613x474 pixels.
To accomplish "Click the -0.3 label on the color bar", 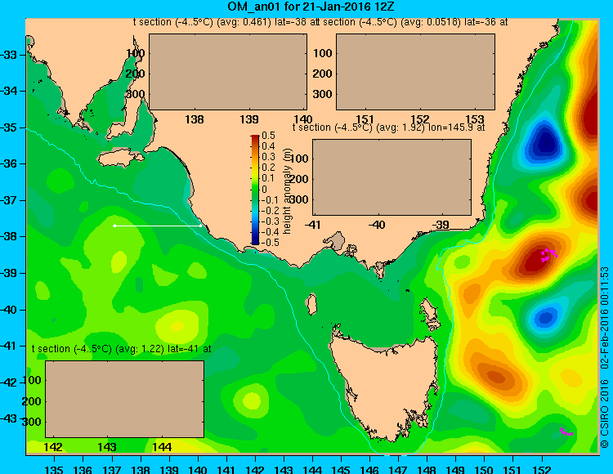I will click(269, 221).
